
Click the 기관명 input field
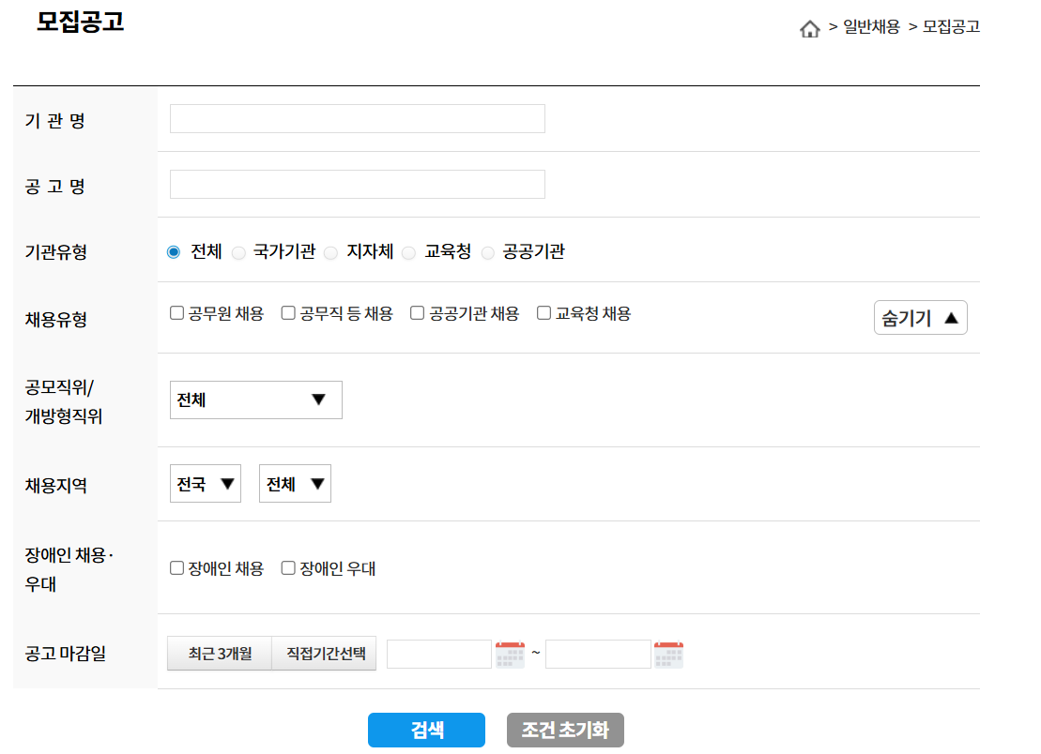[x=356, y=118]
